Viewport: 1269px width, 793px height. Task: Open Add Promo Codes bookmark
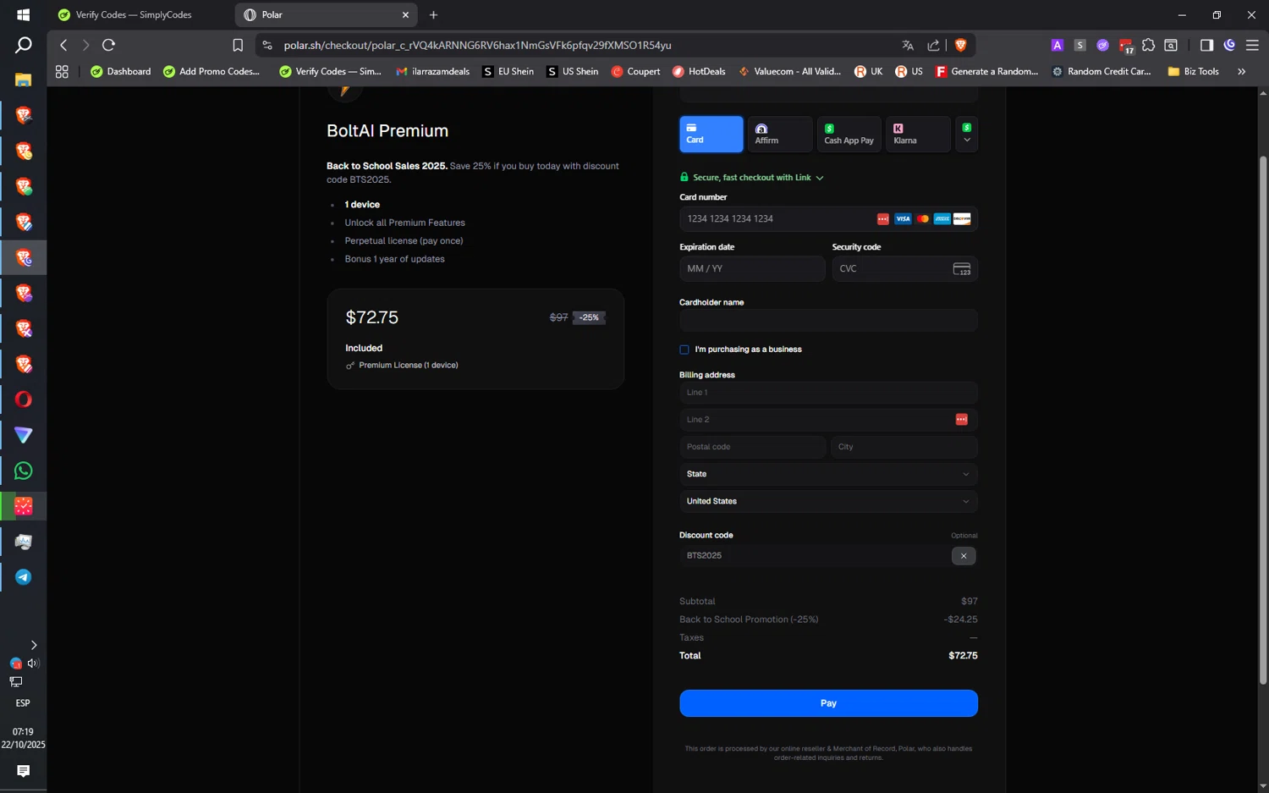(x=211, y=72)
